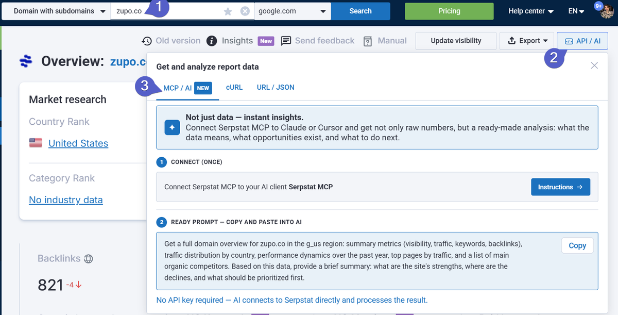Click the globe icon next to Backlinks
This screenshot has width=618, height=315.
pyautogui.click(x=89, y=259)
